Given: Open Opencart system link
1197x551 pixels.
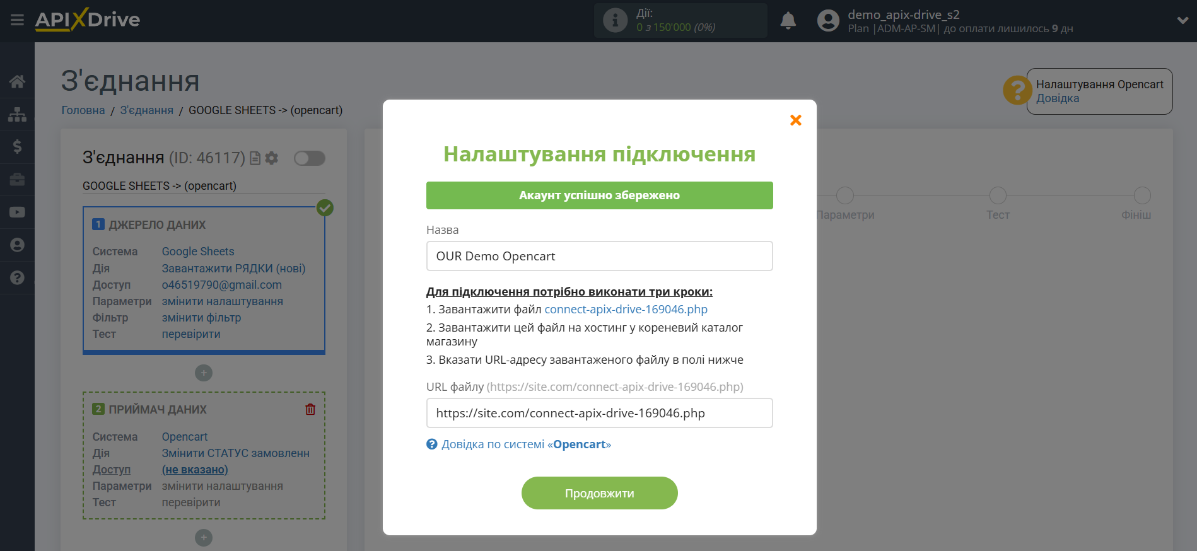Looking at the screenshot, I should [x=185, y=437].
